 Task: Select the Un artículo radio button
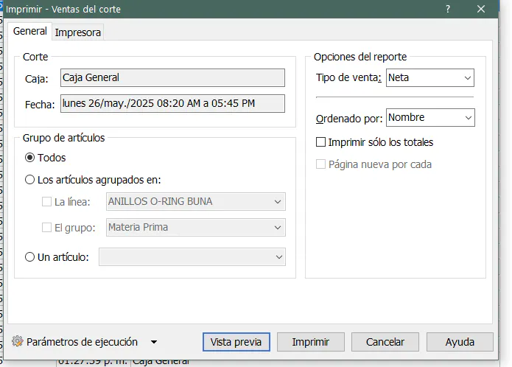[30, 257]
